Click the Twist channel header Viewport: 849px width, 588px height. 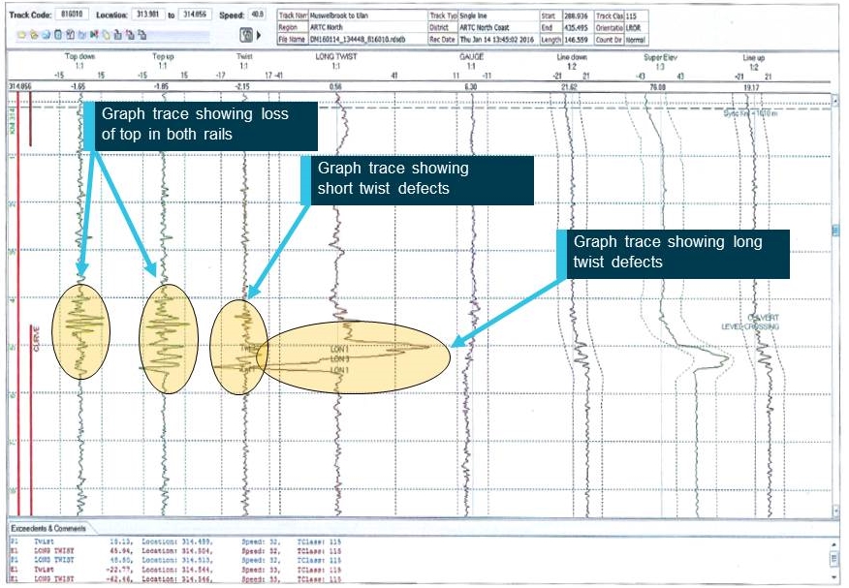pyautogui.click(x=244, y=56)
